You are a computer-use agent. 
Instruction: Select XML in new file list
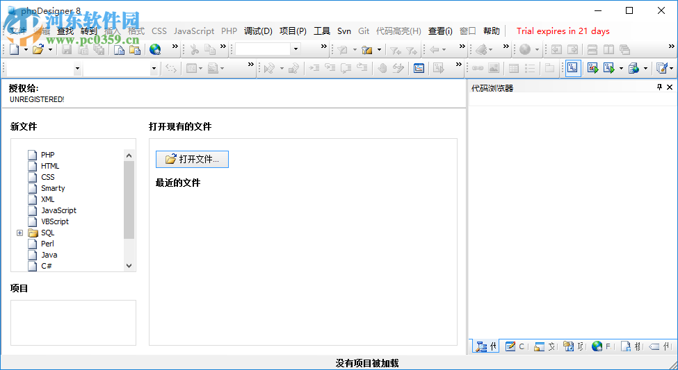[47, 199]
